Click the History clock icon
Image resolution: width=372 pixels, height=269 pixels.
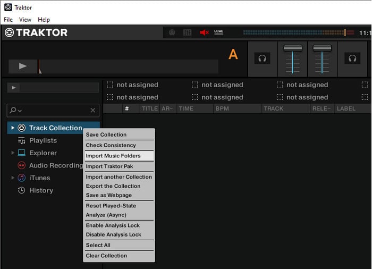click(22, 190)
